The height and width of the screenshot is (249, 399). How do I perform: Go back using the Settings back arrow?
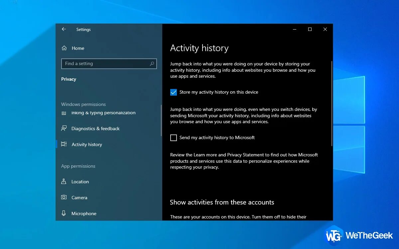[x=64, y=29]
